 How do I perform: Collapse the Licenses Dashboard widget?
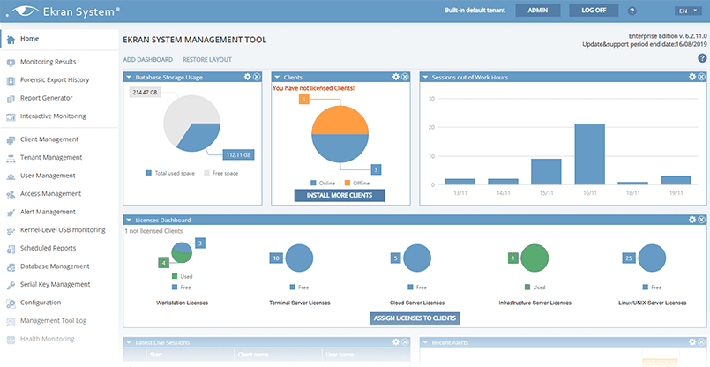pos(129,221)
